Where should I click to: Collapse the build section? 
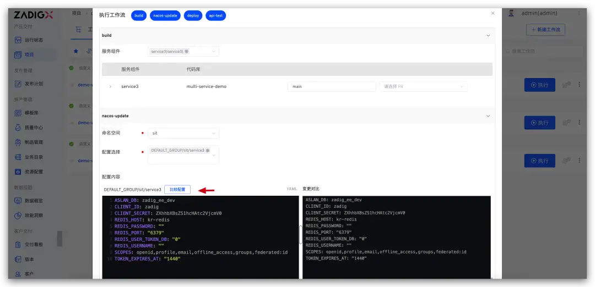[x=488, y=35]
